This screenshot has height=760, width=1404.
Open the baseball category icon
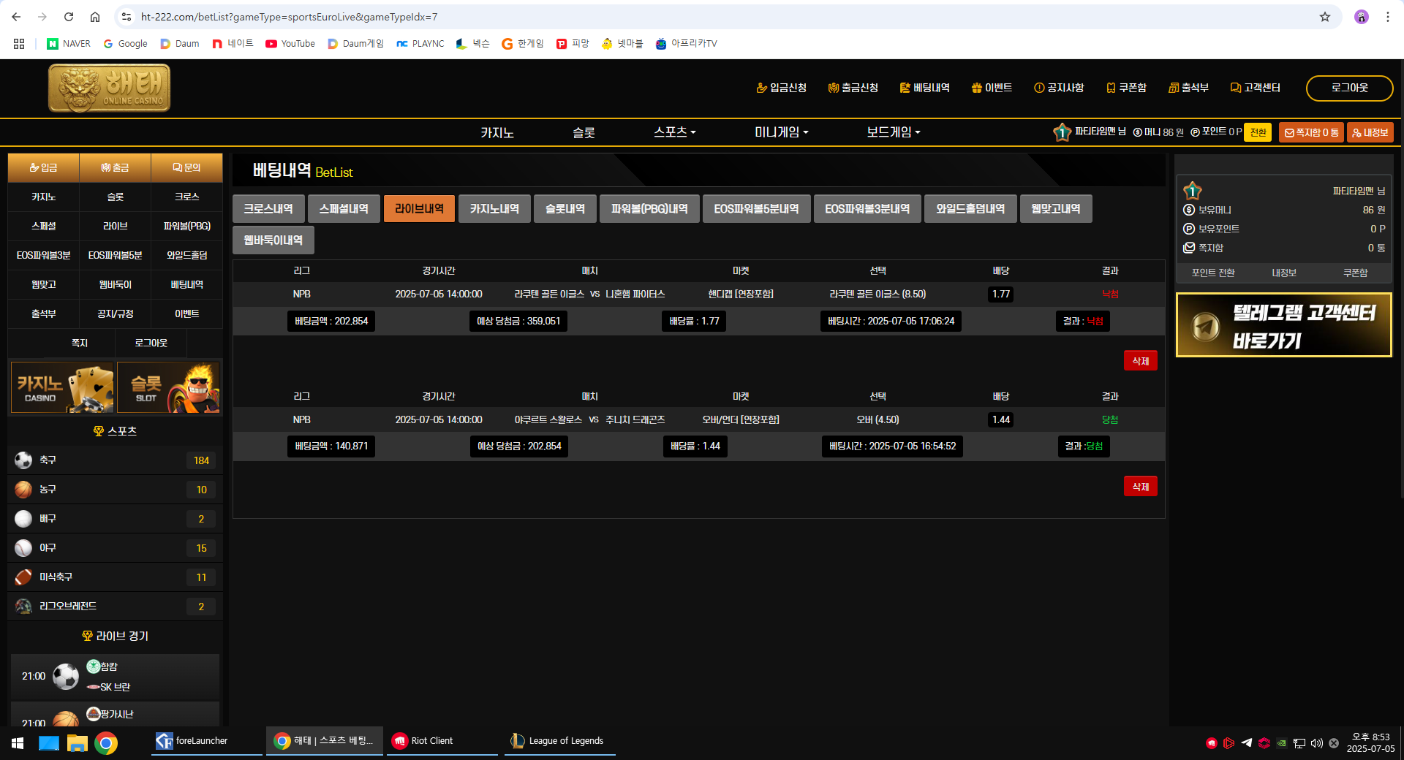[x=23, y=548]
